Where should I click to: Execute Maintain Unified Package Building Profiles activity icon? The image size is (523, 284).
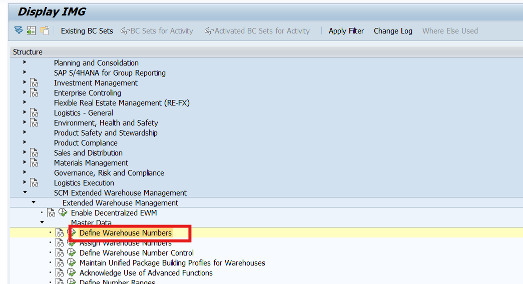click(x=72, y=262)
